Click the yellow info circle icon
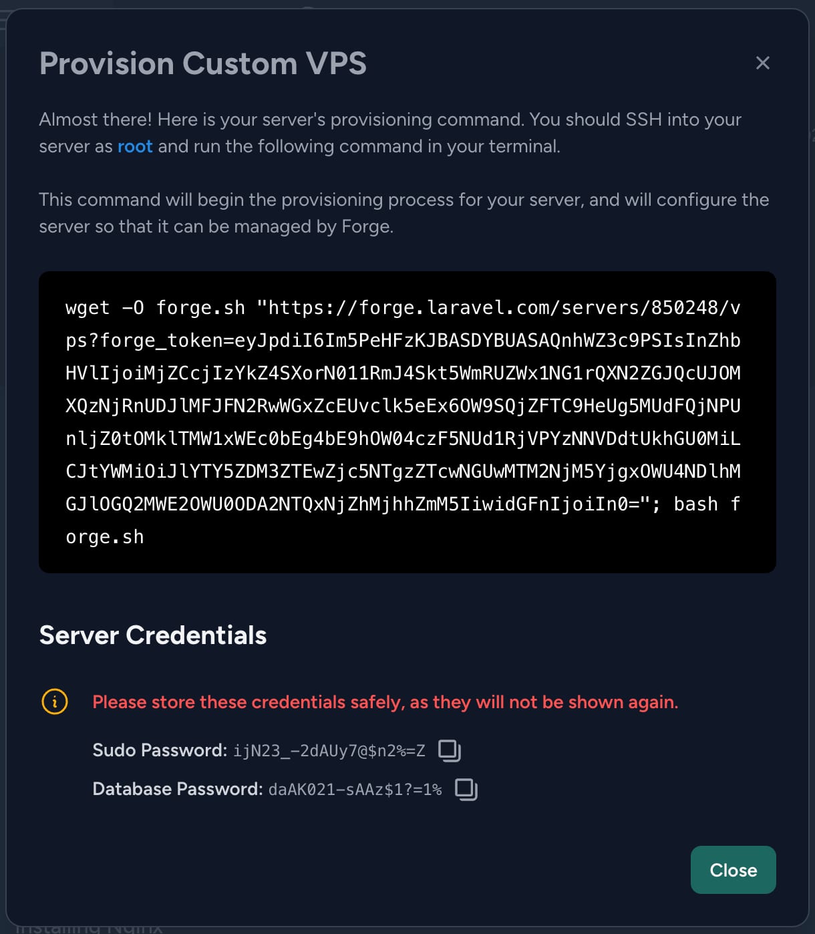The width and height of the screenshot is (815, 934). coord(55,702)
